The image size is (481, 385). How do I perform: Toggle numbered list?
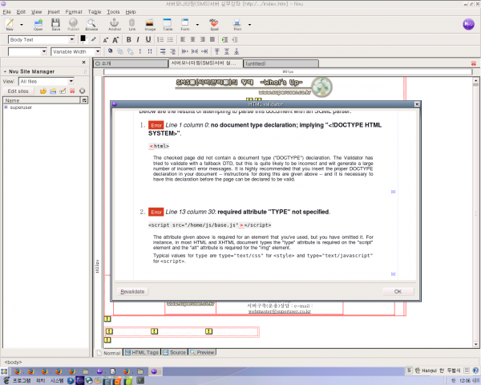pyautogui.click(x=160, y=39)
